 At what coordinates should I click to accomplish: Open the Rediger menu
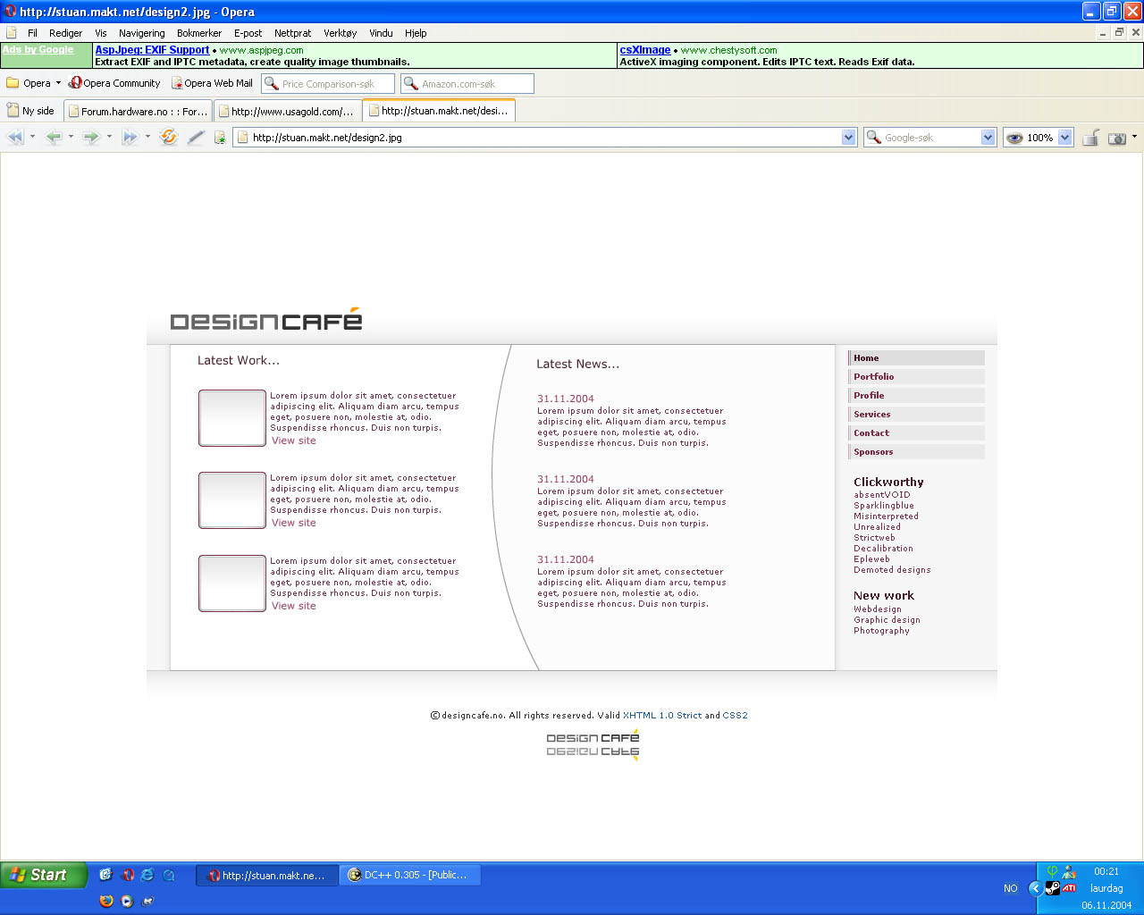coord(66,33)
